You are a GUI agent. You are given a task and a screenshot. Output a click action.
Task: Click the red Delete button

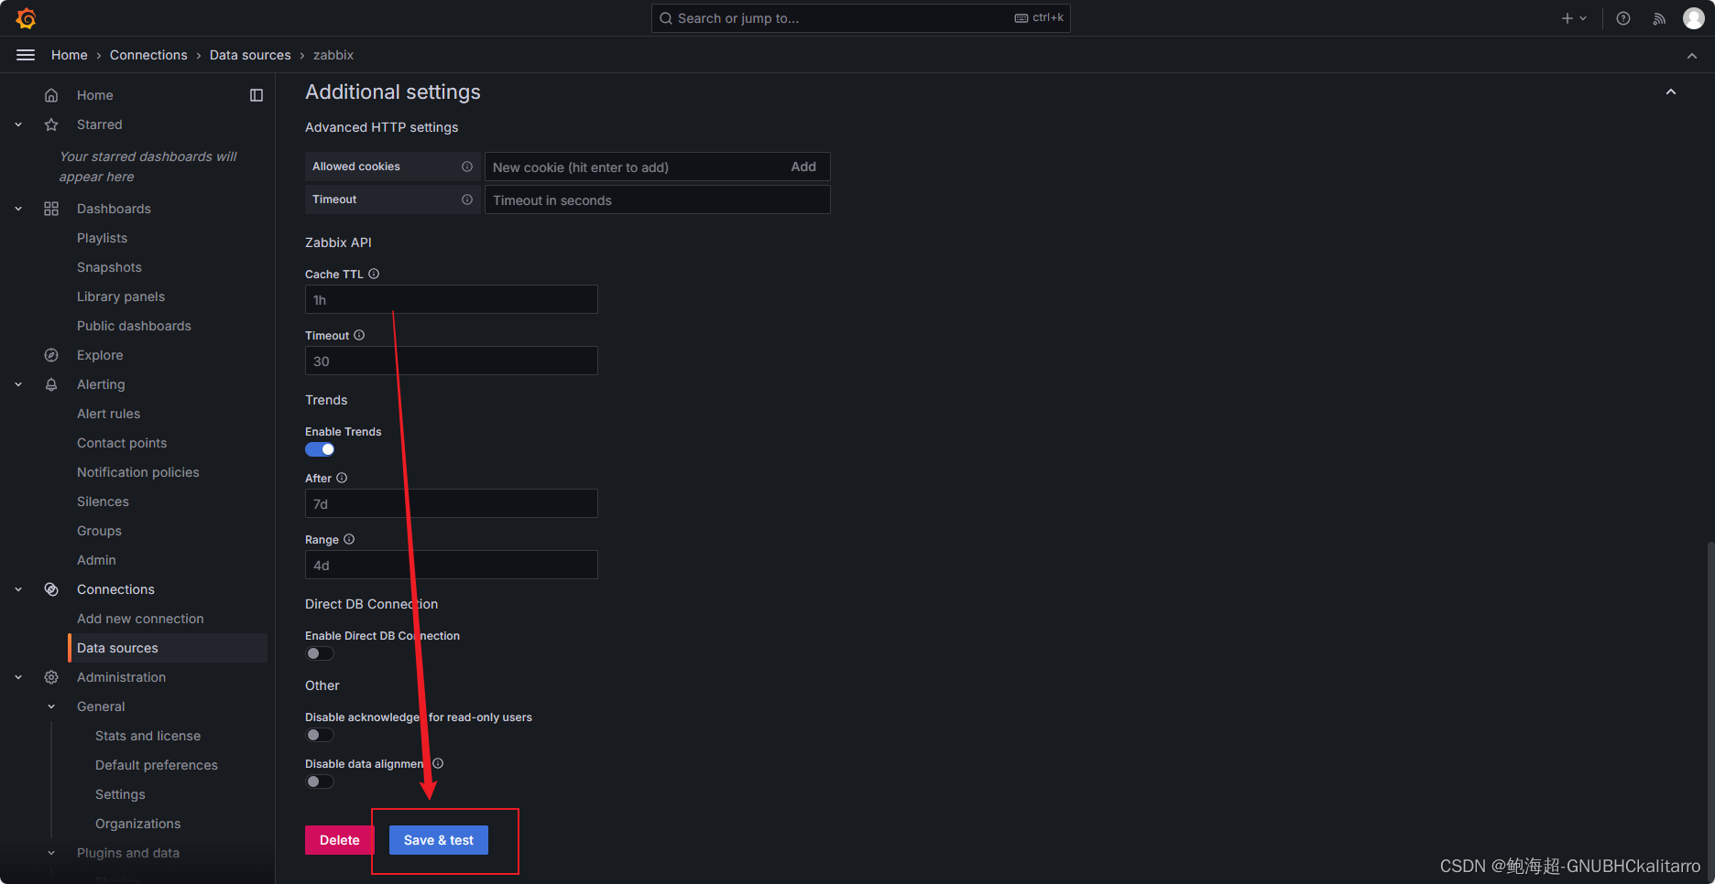[x=339, y=840]
